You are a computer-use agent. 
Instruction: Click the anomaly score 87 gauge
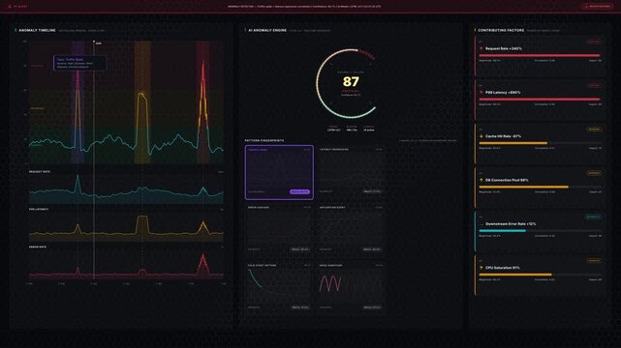click(x=351, y=83)
